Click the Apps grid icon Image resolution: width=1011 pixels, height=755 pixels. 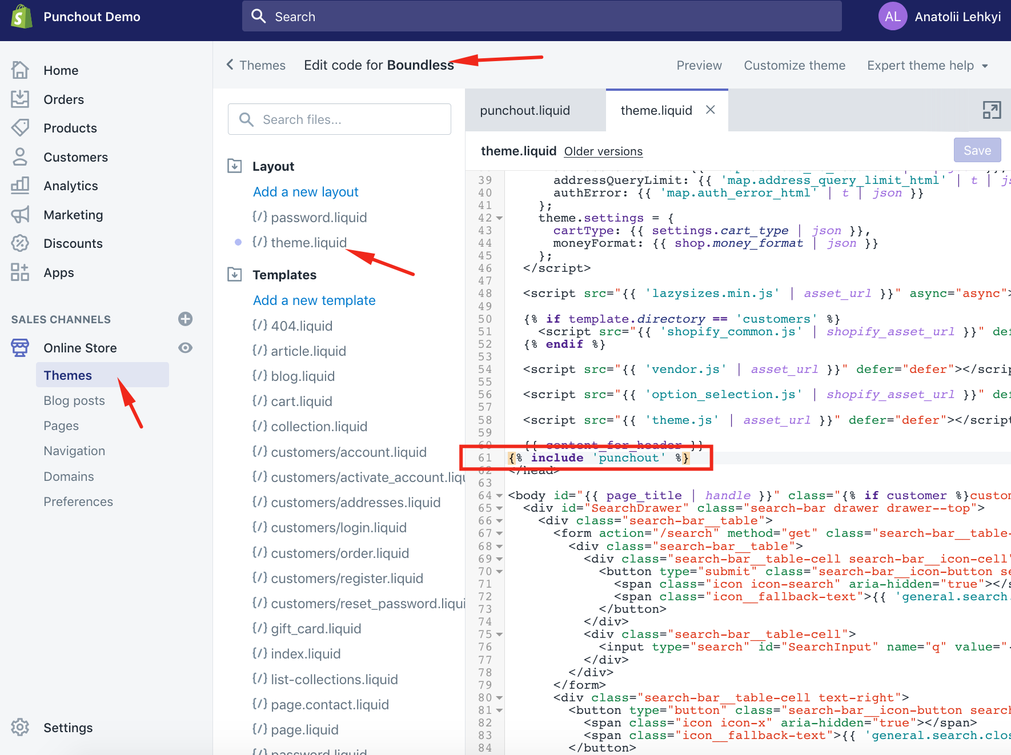20,272
